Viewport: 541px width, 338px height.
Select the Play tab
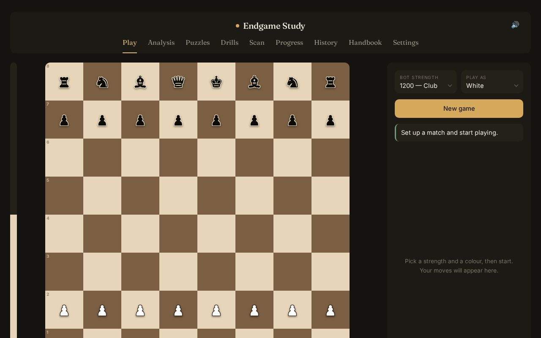click(130, 43)
